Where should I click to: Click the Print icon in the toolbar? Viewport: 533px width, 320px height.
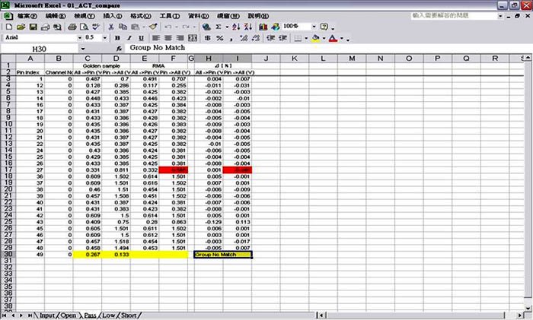[x=72, y=27]
